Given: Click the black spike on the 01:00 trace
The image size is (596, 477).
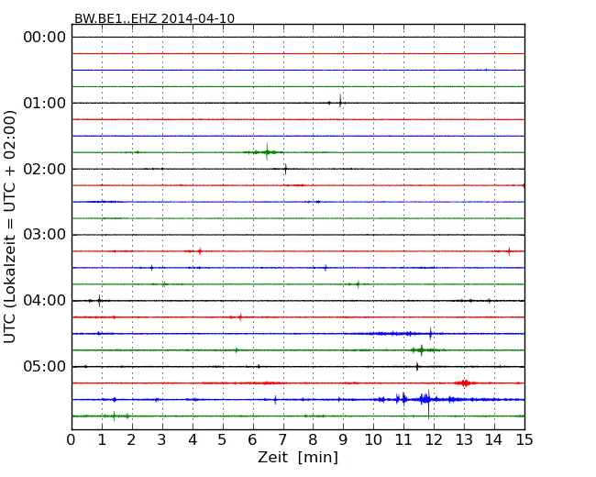Looking at the screenshot, I should [340, 102].
